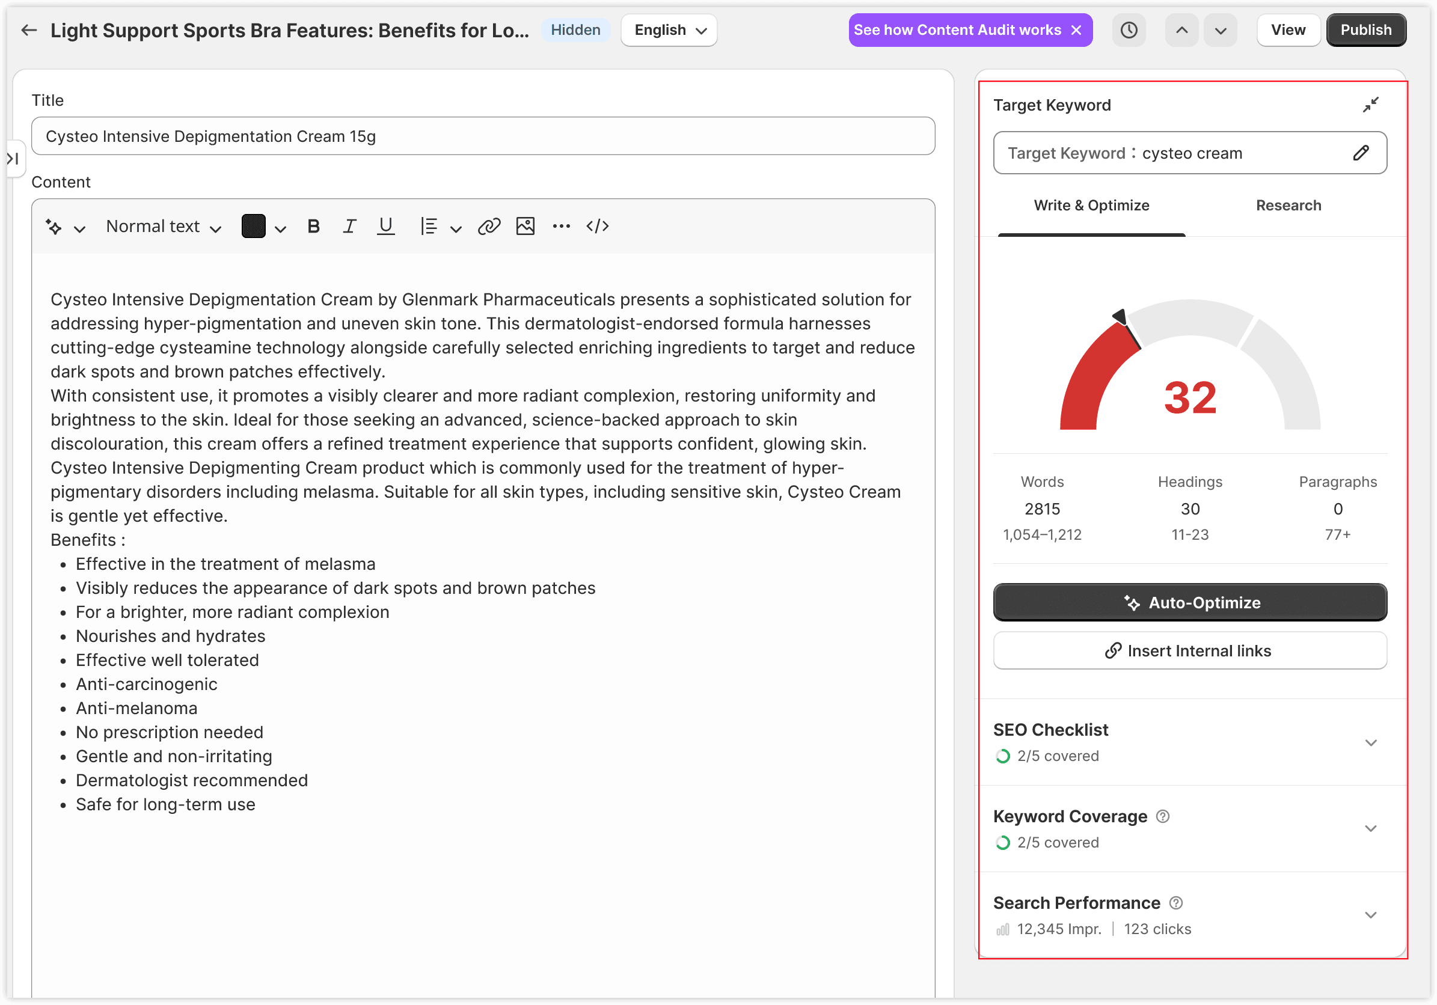Click the recommended headings range 11-23
Screen dimensions: 1437x1005
tap(1189, 534)
